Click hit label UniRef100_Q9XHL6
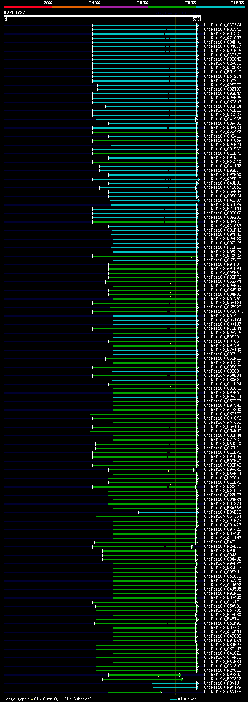248x702 pixels. (x=222, y=51)
